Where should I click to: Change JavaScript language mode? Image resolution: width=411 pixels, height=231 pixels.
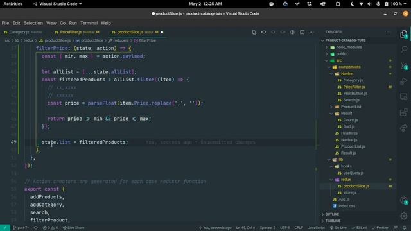(316, 228)
